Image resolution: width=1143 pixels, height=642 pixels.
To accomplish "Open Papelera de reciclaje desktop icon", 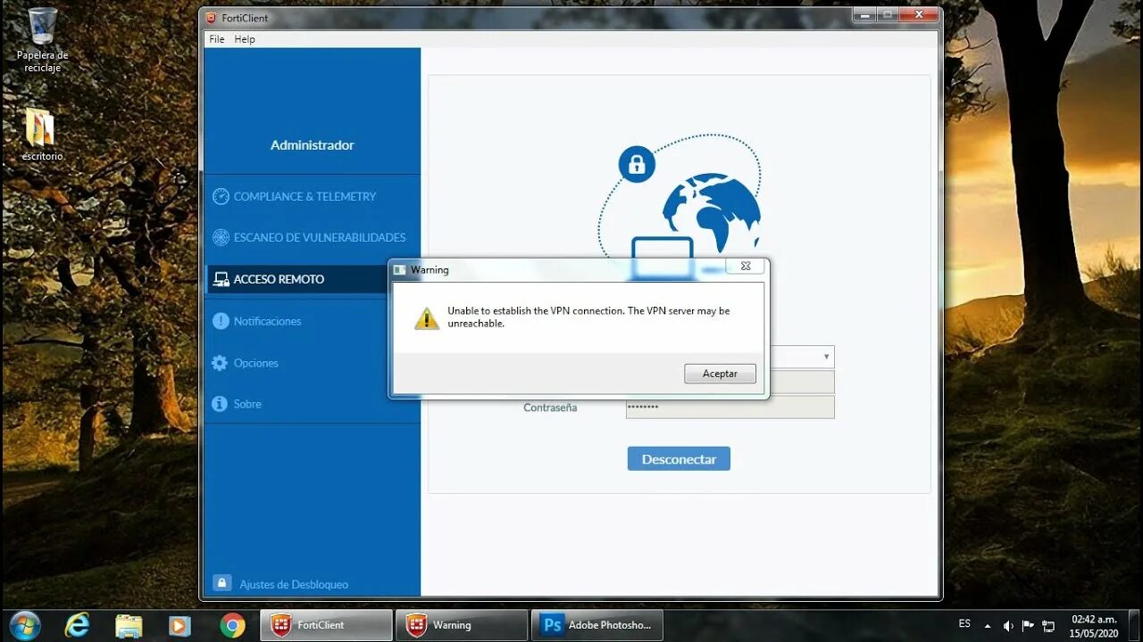I will coord(42,40).
